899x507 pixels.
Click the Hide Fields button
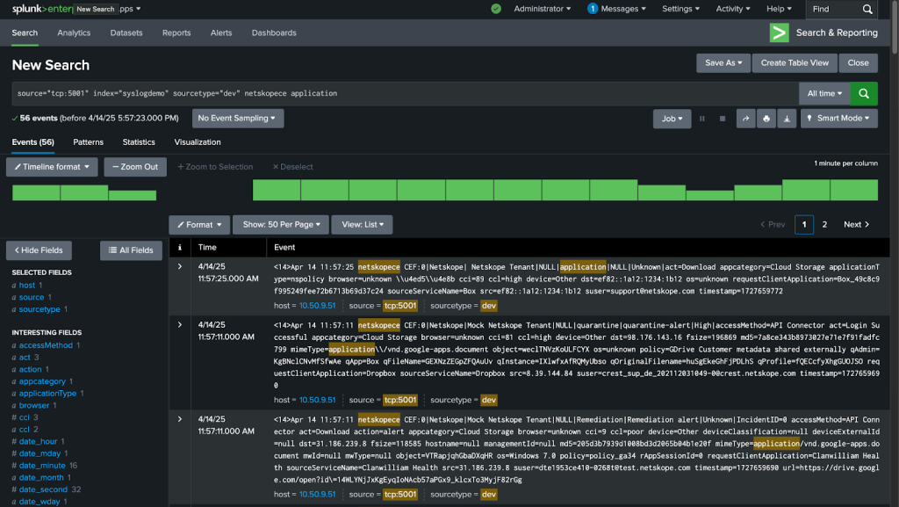tap(39, 250)
